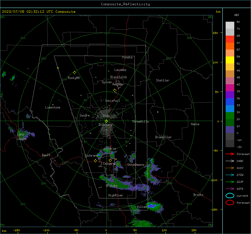Click the Brooks city label

[x=198, y=195]
